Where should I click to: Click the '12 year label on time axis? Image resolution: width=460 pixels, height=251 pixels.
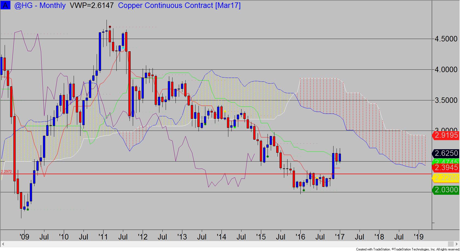tap(142, 236)
